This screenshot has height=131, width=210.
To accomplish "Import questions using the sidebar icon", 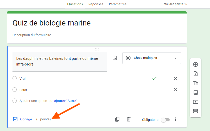I will 195,74.
